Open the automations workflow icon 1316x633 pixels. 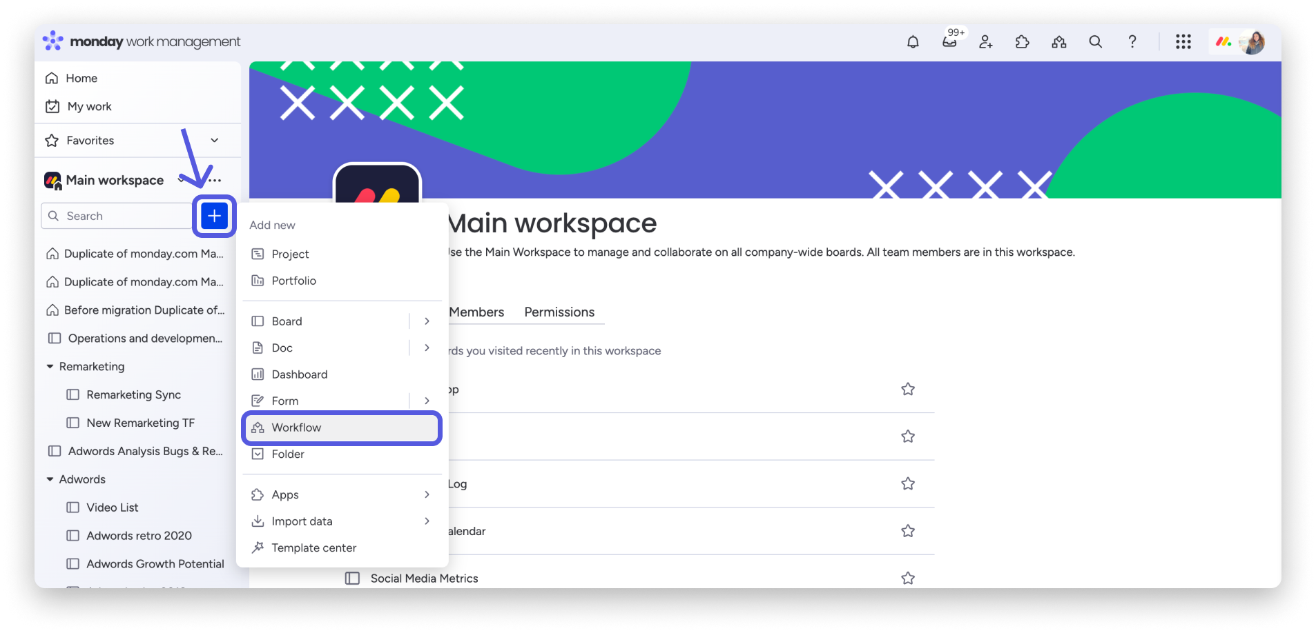[1059, 42]
